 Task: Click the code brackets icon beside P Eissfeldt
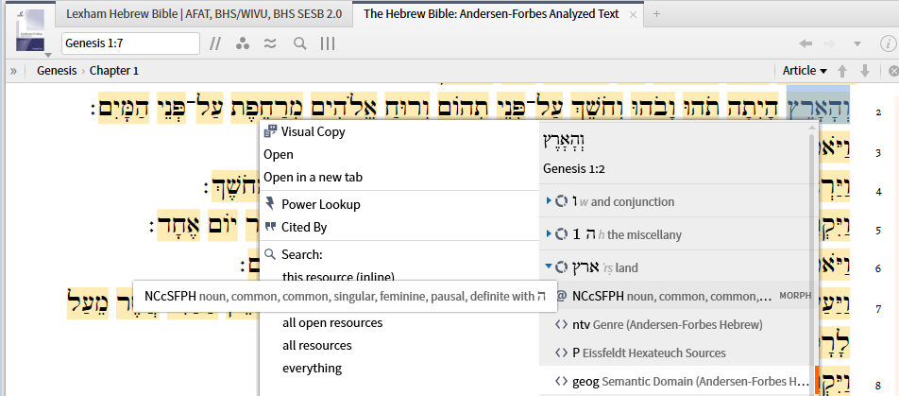point(561,353)
